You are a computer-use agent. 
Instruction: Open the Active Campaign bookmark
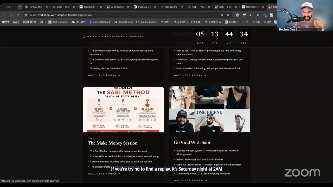pyautogui.click(x=100, y=22)
